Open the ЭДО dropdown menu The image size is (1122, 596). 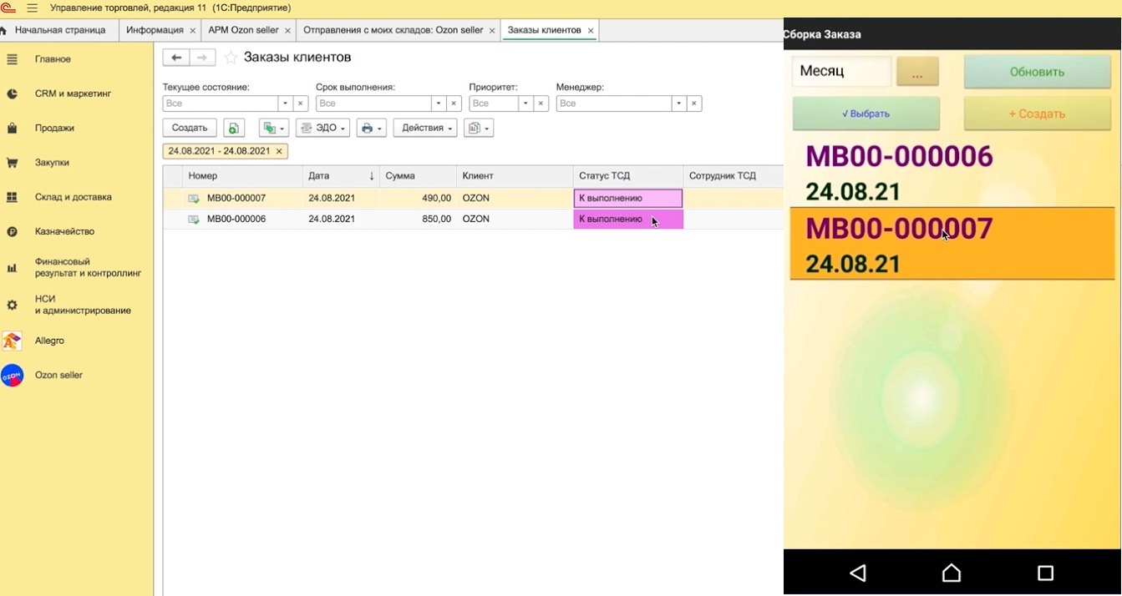pos(322,128)
